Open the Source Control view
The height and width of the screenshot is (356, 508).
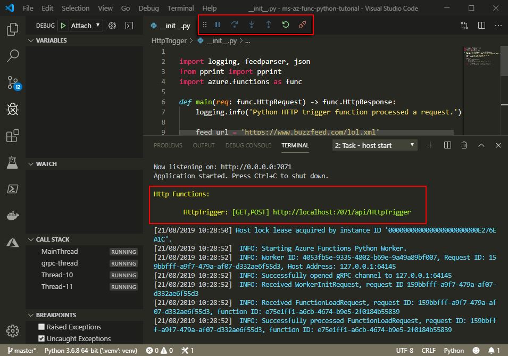point(13,82)
